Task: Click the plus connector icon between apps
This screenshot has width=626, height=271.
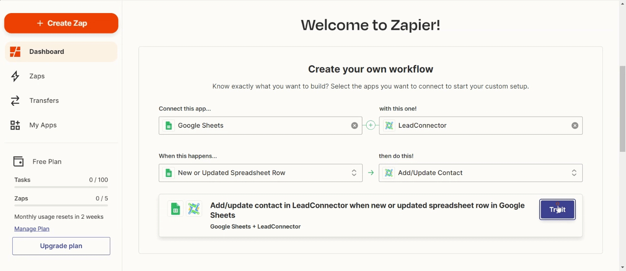Action: tap(370, 126)
